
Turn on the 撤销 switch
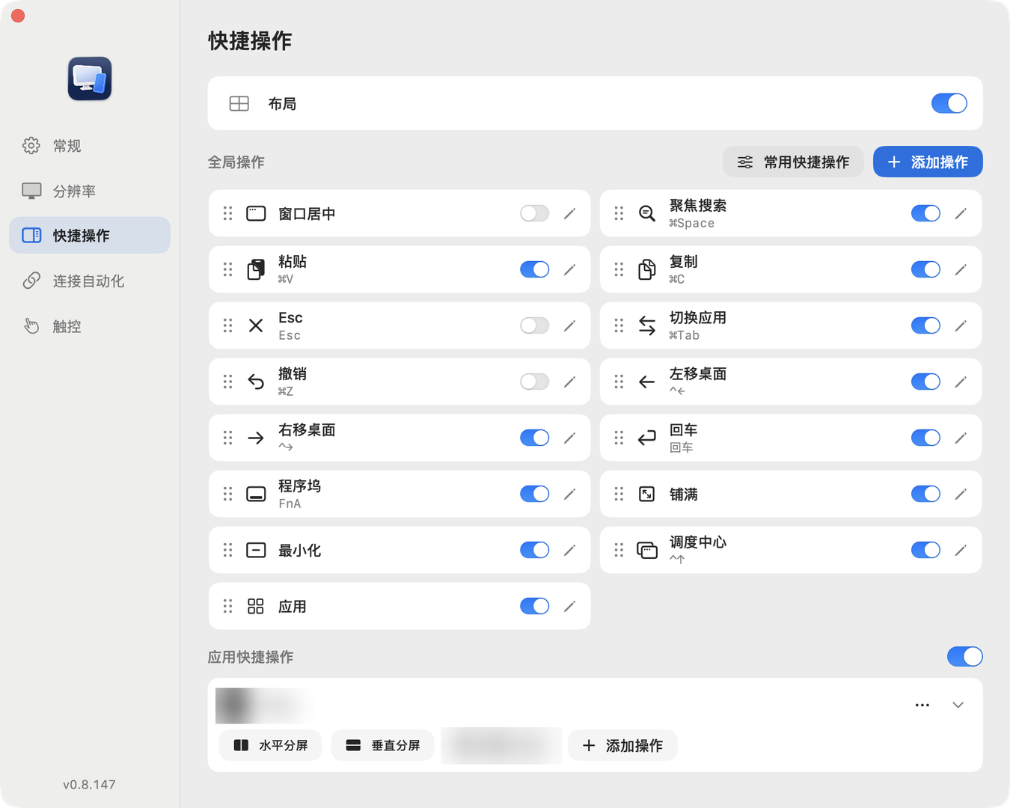click(x=534, y=382)
